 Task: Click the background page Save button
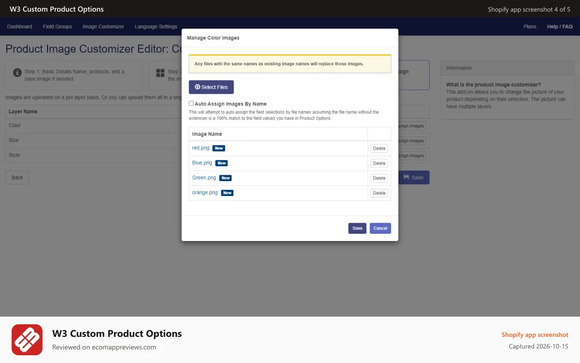tap(414, 178)
